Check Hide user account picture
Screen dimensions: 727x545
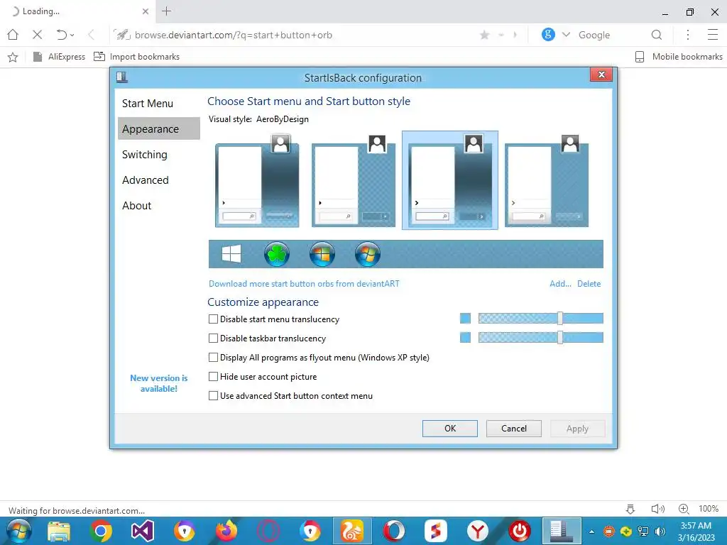(213, 376)
